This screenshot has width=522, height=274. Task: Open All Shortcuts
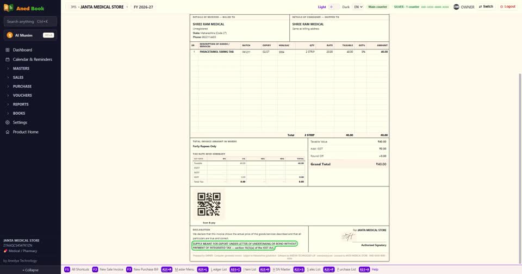(80, 269)
